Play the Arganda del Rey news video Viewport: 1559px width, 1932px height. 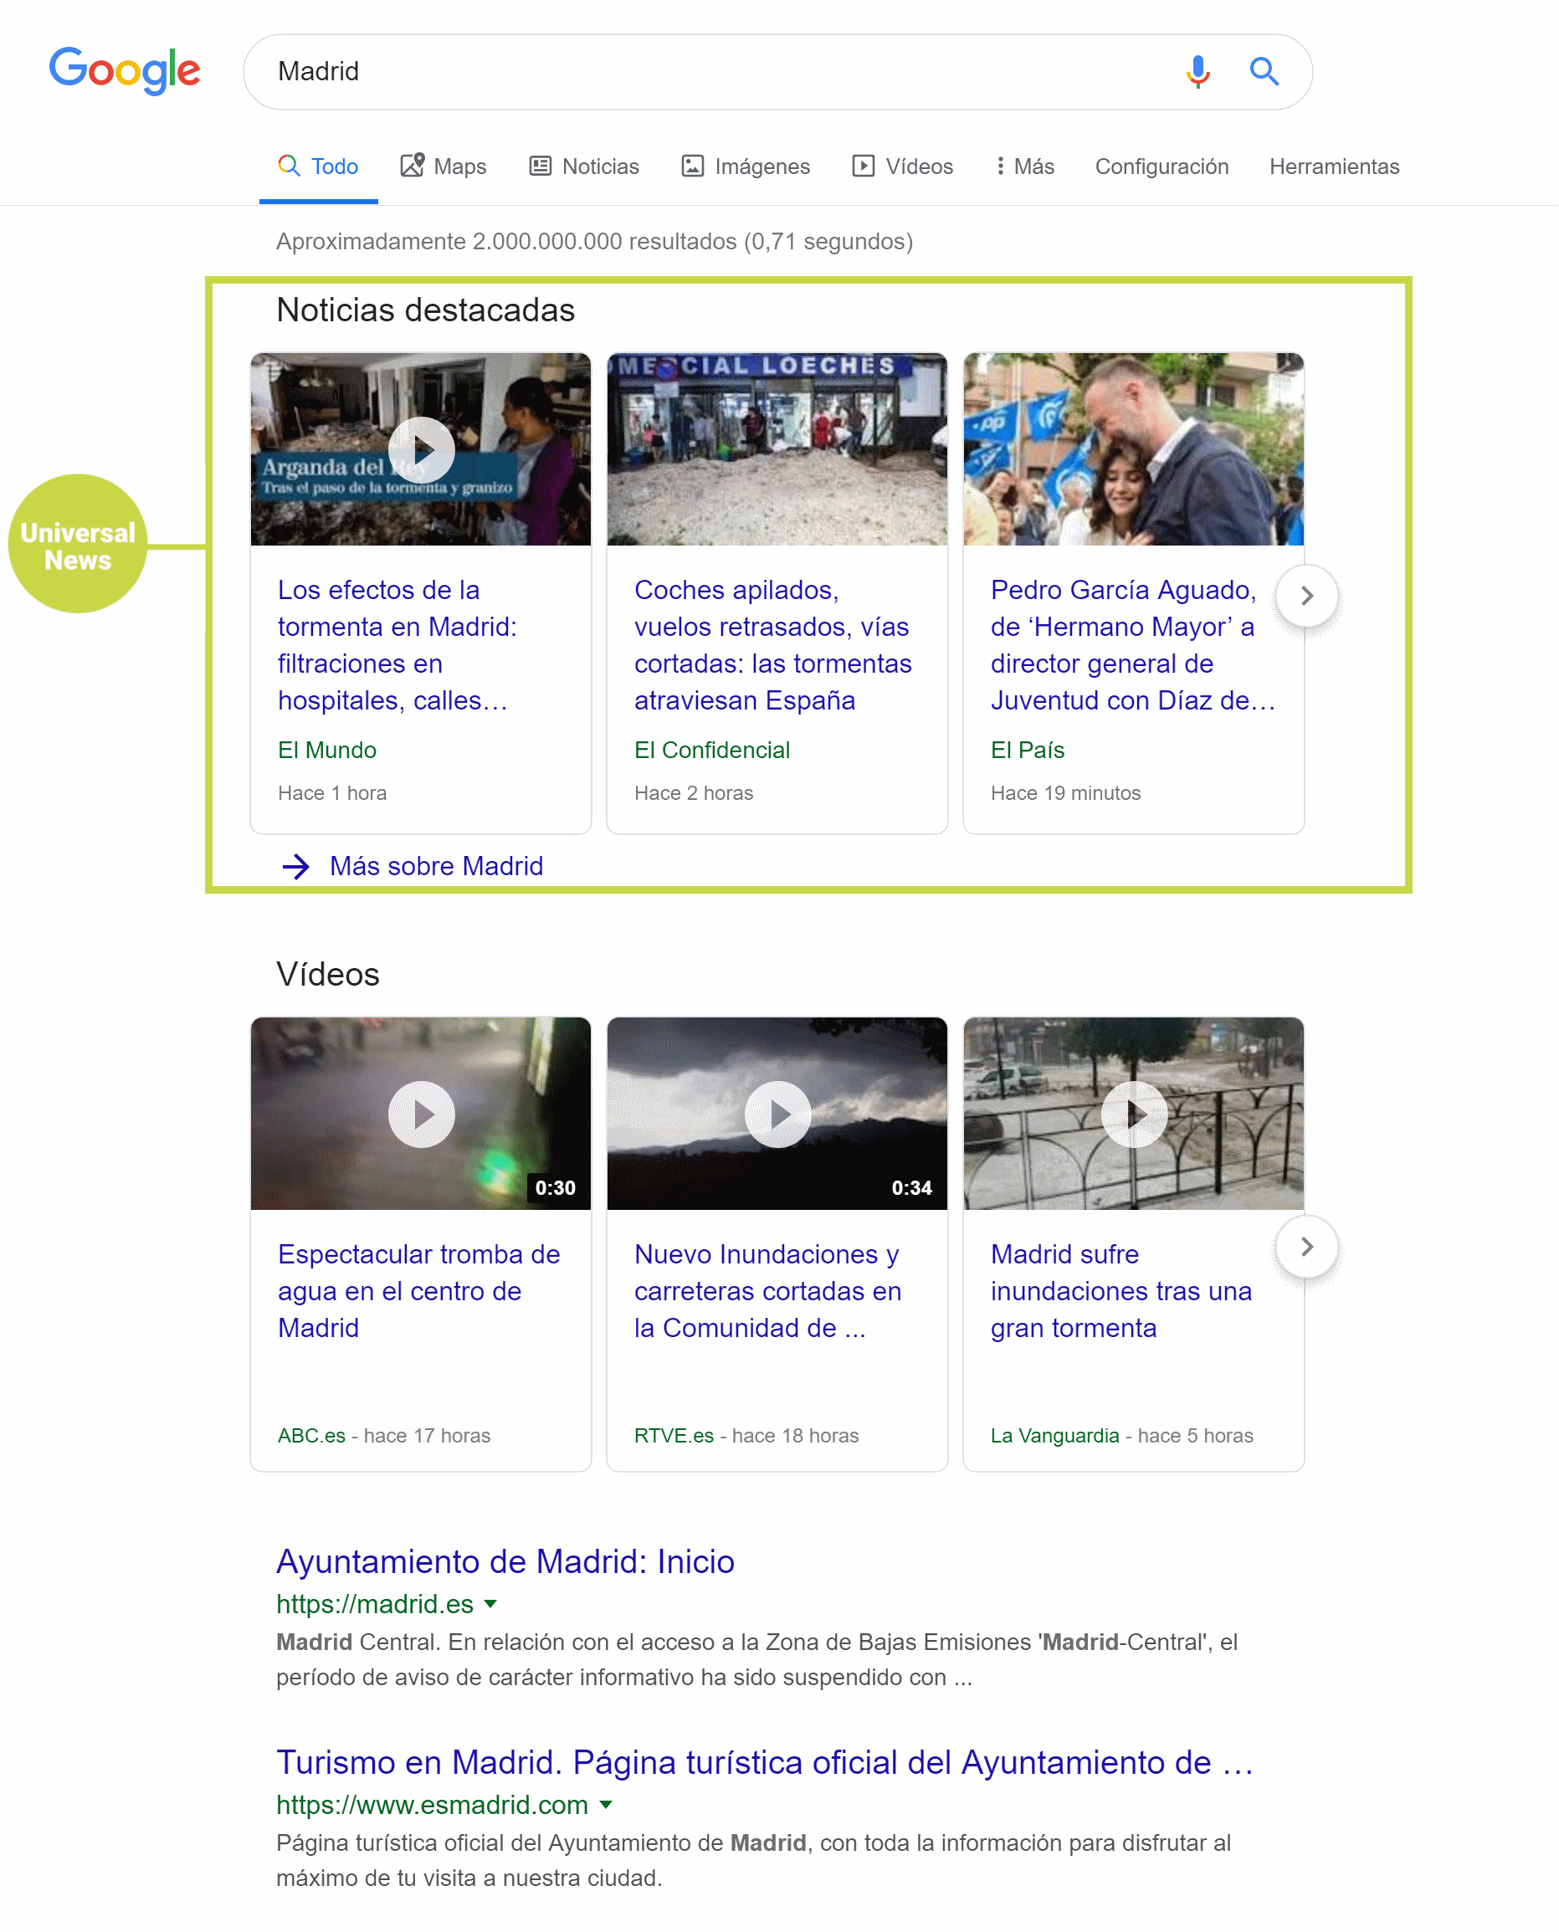click(421, 450)
